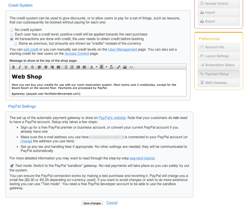The image size is (247, 208).
Task: Select the "No credit system" radio option
Action: [12, 30]
